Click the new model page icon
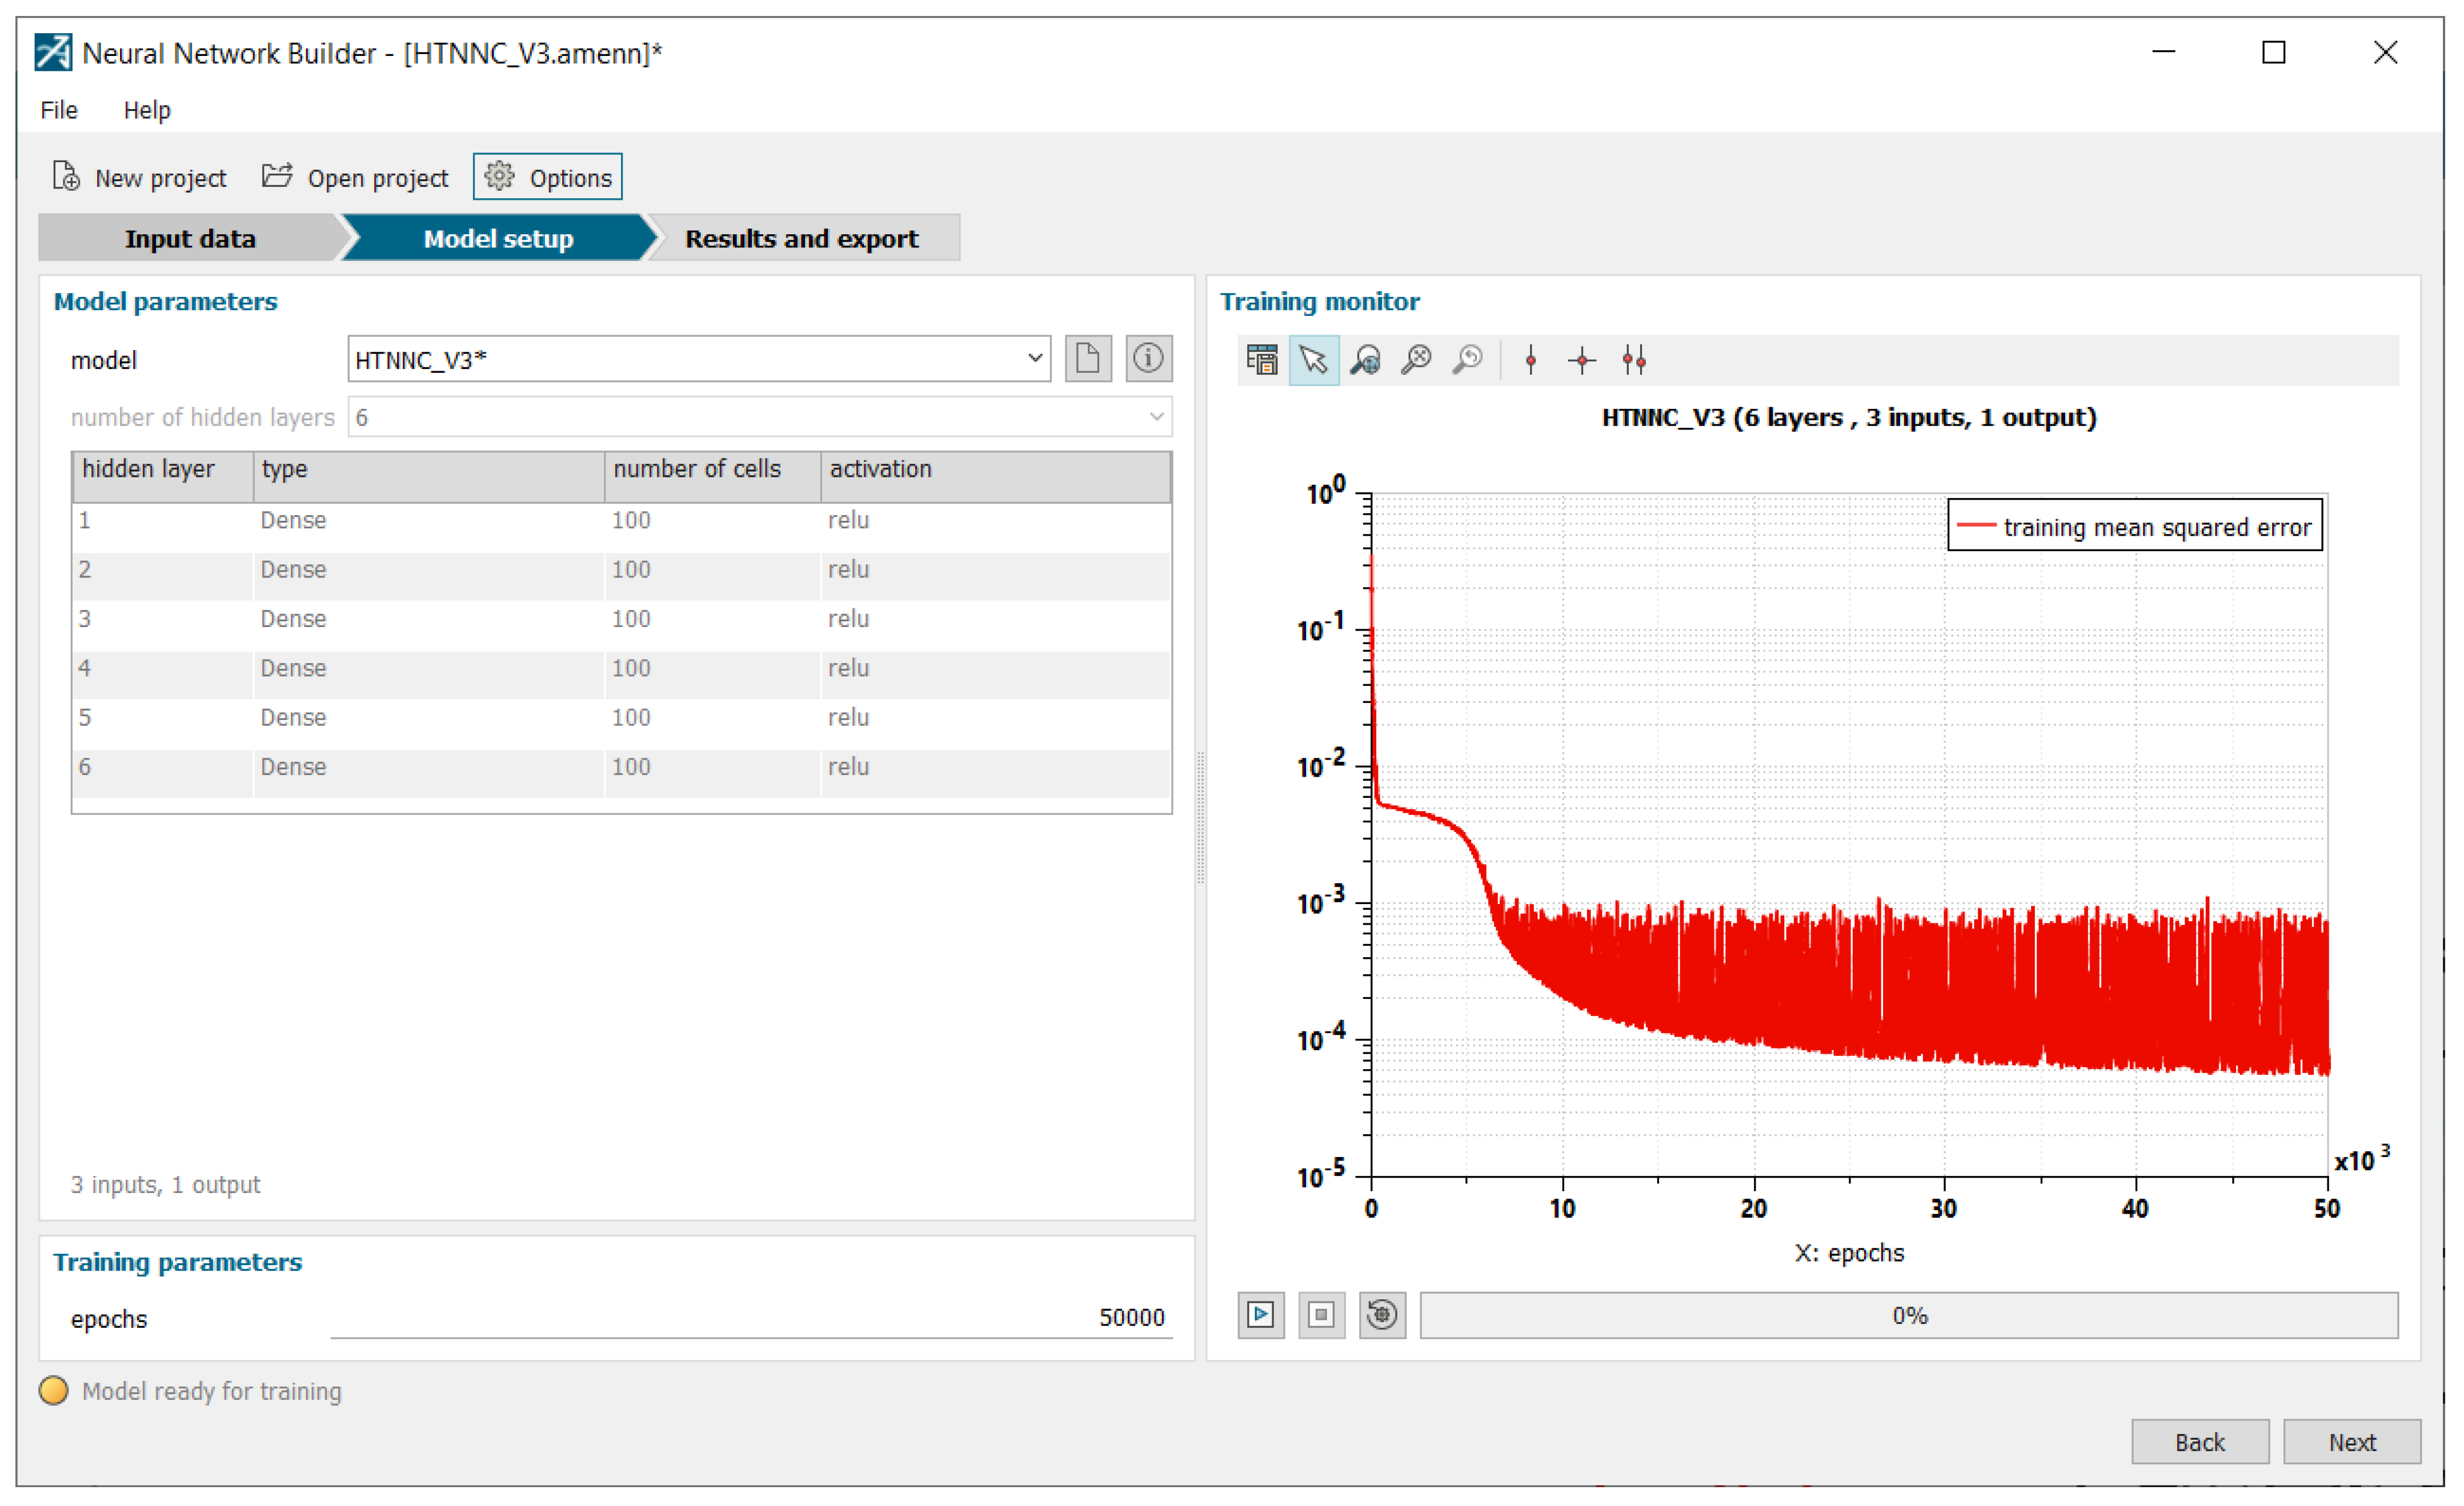 coord(1088,359)
